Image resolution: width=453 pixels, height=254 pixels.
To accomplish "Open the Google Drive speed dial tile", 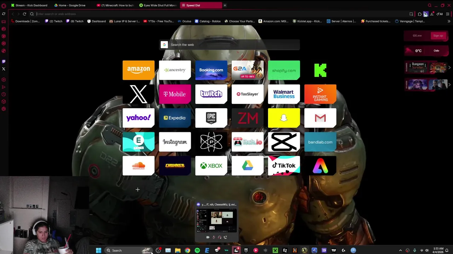I will tap(248, 166).
